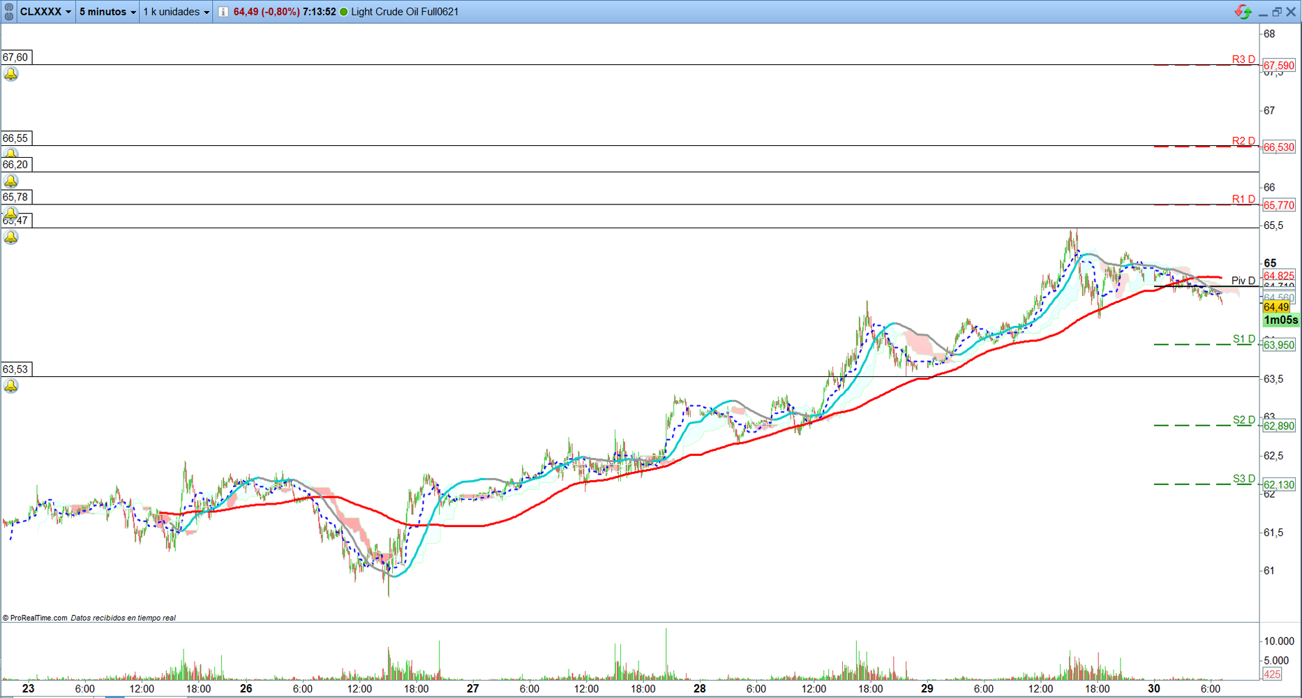1302x698 pixels.
Task: Click the 63,53 horizontal line label
Action: (x=15, y=369)
